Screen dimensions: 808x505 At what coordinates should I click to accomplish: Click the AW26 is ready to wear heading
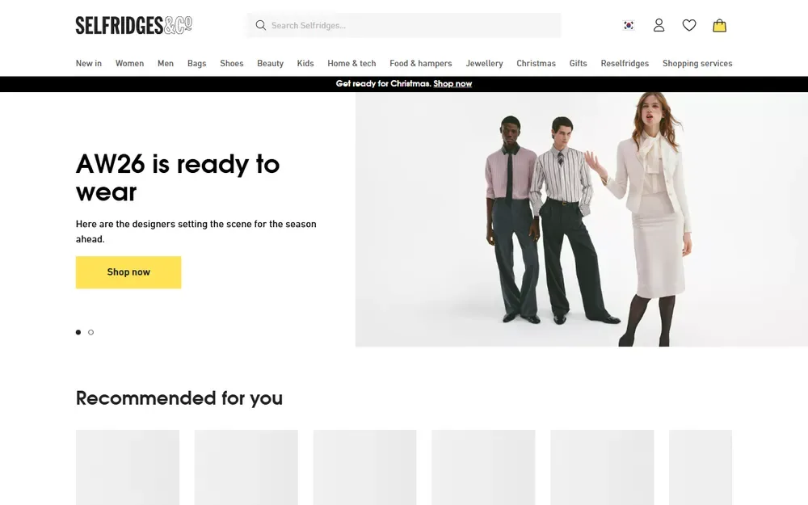coord(178,178)
